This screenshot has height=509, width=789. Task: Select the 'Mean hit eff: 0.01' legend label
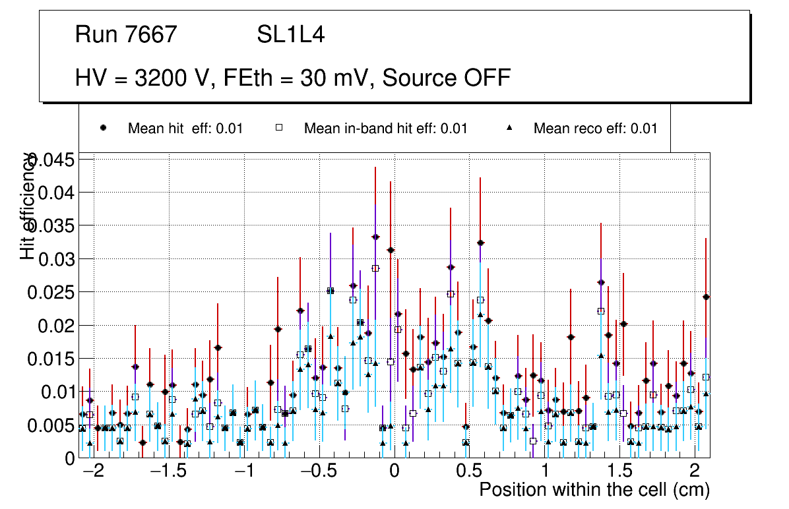185,129
